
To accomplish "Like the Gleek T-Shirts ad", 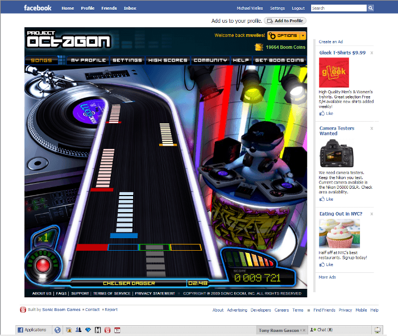I will tap(326, 114).
